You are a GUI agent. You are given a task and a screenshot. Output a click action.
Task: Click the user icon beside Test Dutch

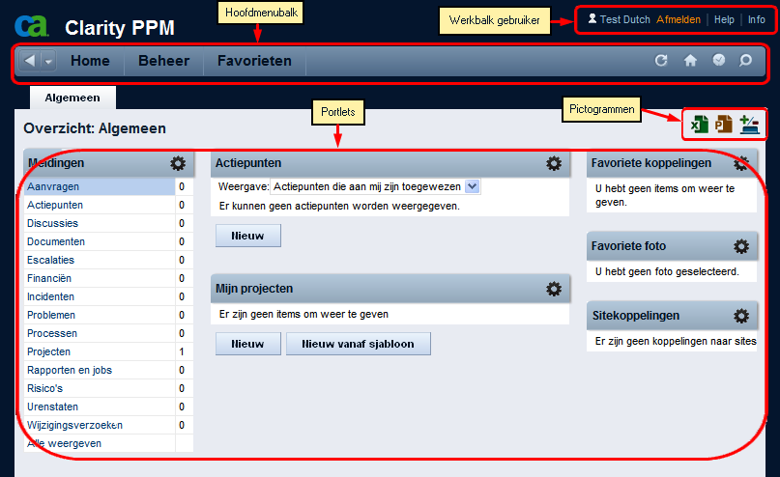click(592, 19)
